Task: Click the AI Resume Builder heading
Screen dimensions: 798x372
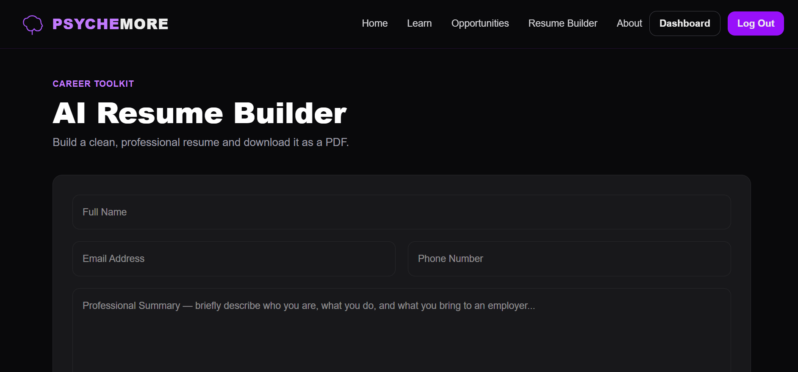Action: coord(199,113)
